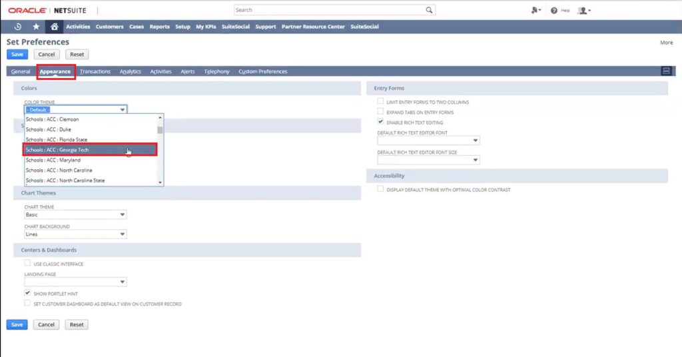Open the Customers navigation menu
The height and width of the screenshot is (357, 682).
109,27
